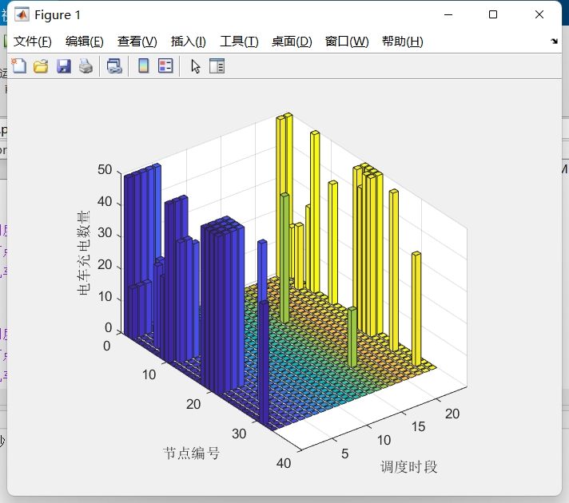This screenshot has width=569, height=503.
Task: Click the z-axis tick label 40
Action: point(105,202)
